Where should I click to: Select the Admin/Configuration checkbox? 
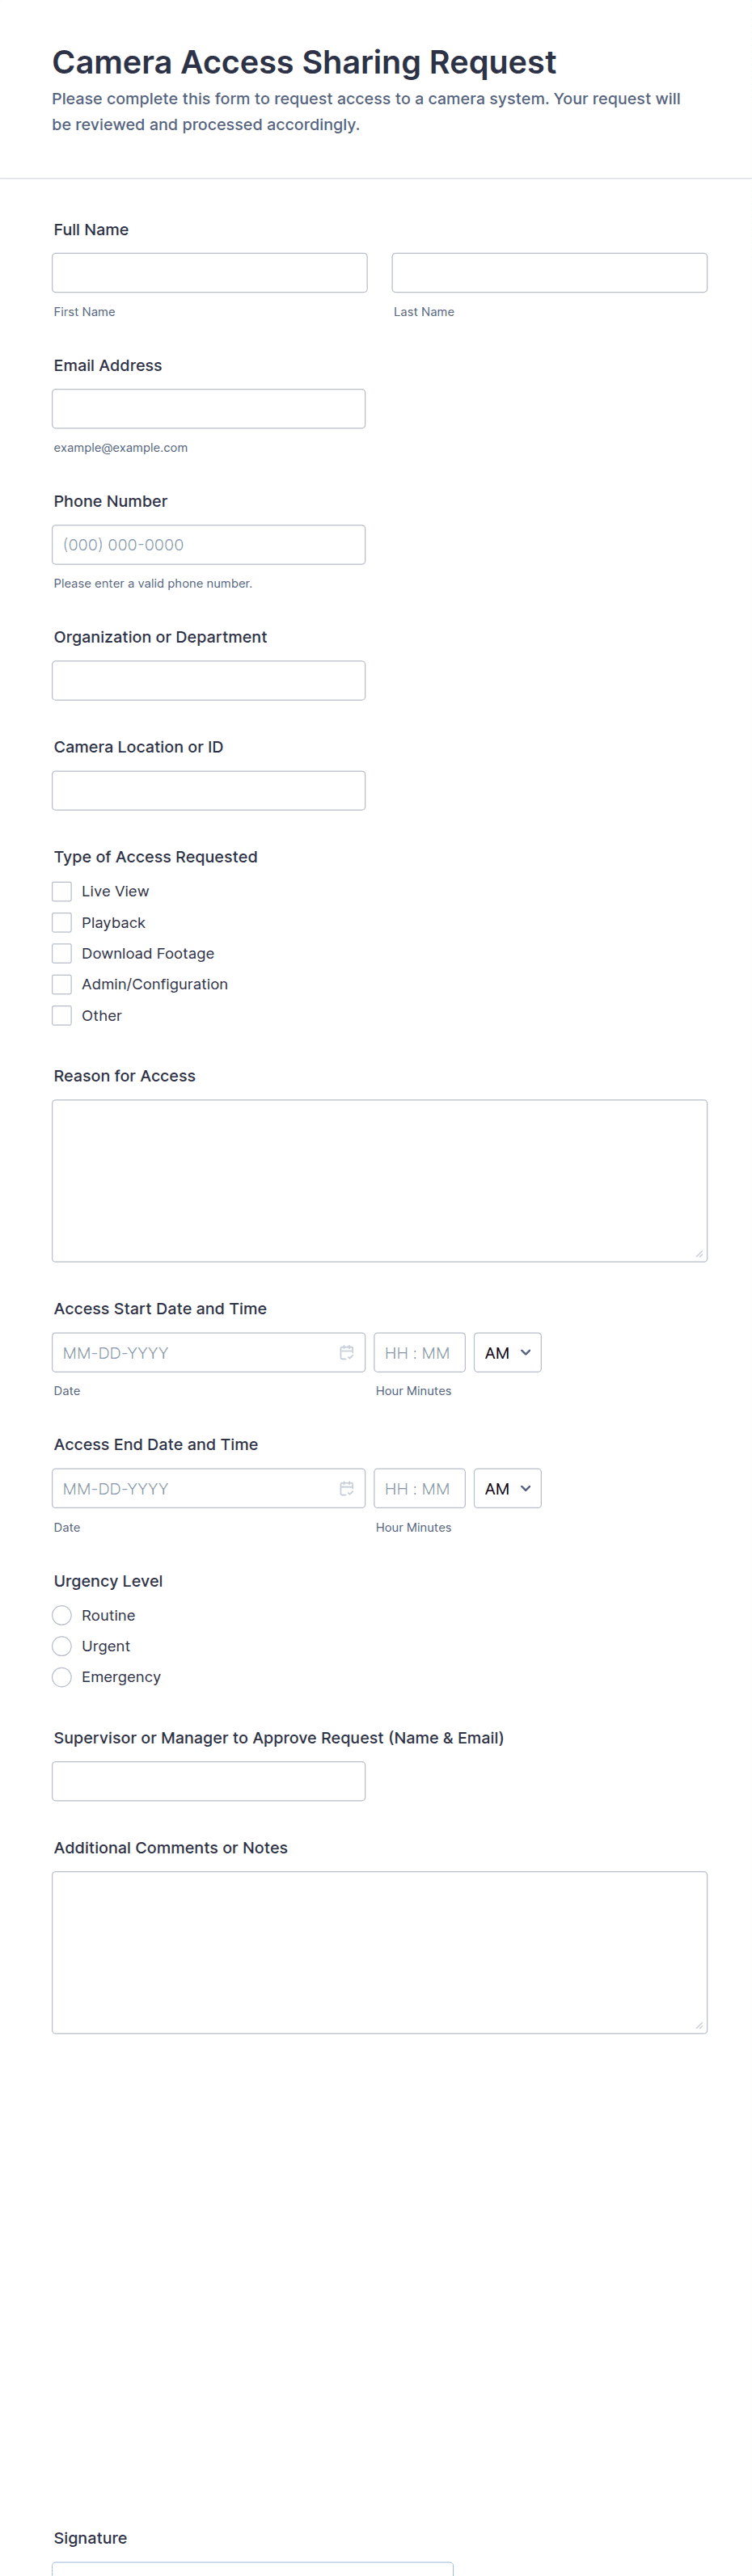pyautogui.click(x=62, y=985)
